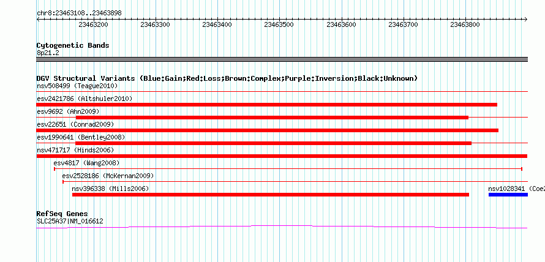
Task: Click the gray 8p21.2 cytogenetic band bar
Action: coord(282,59)
